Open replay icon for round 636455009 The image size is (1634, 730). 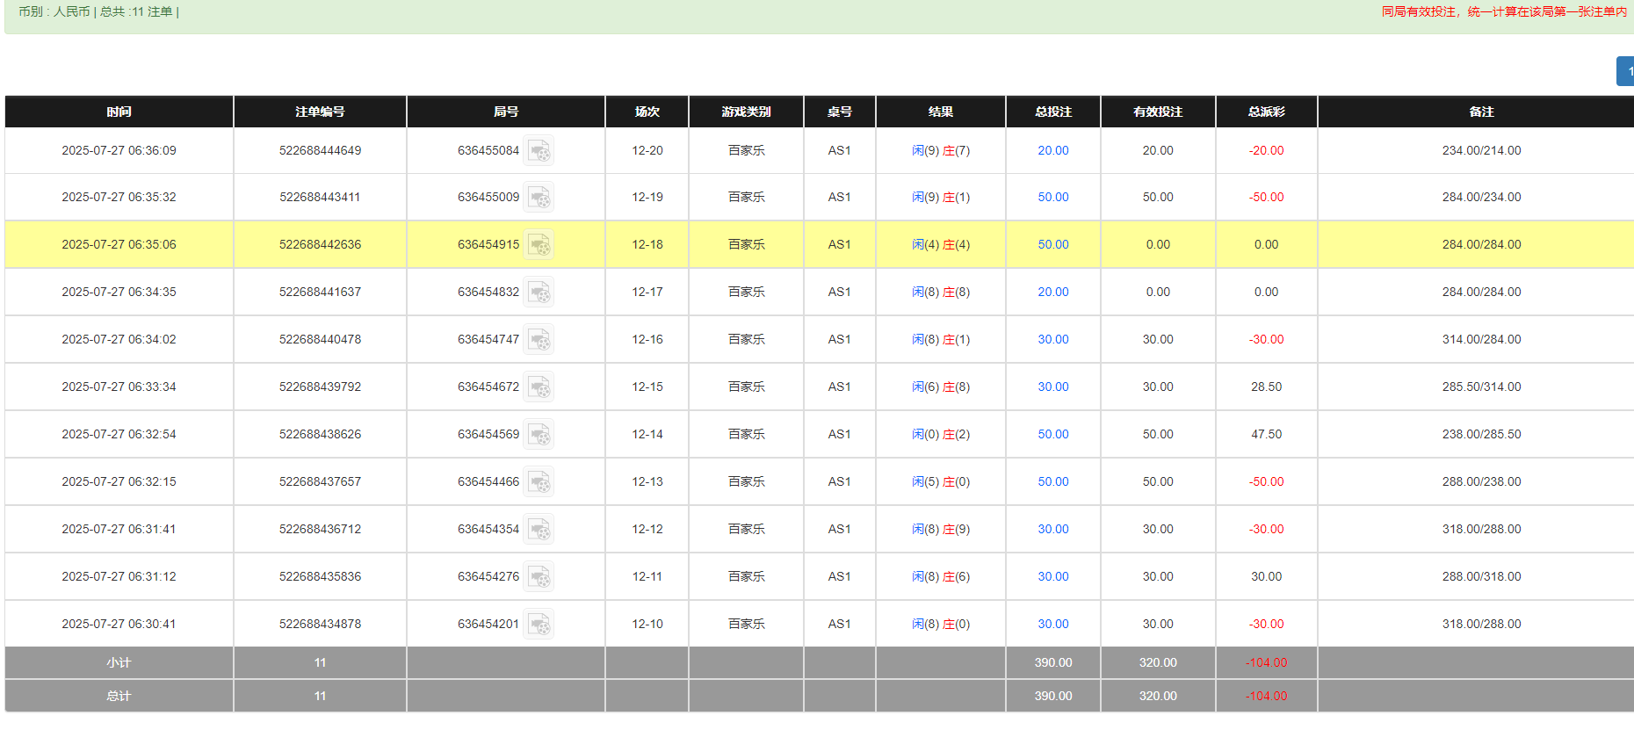click(x=539, y=198)
